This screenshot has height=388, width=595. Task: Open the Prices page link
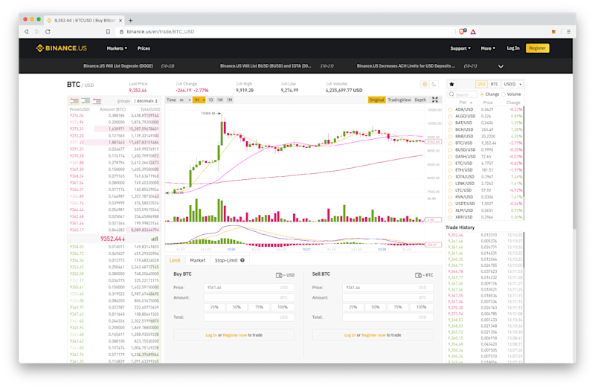click(x=144, y=48)
